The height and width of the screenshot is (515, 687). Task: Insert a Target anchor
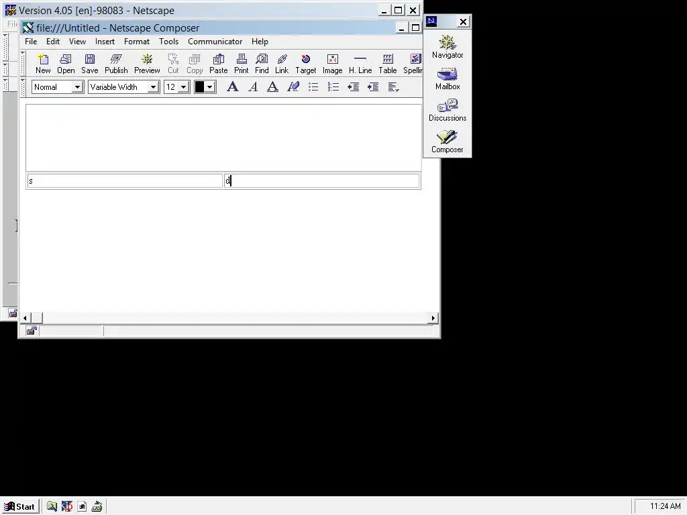tap(305, 64)
